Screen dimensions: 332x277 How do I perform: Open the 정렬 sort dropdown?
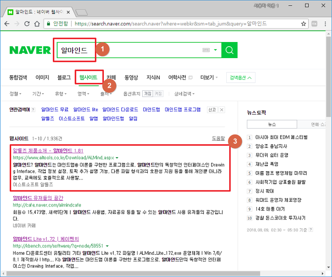click(x=16, y=93)
